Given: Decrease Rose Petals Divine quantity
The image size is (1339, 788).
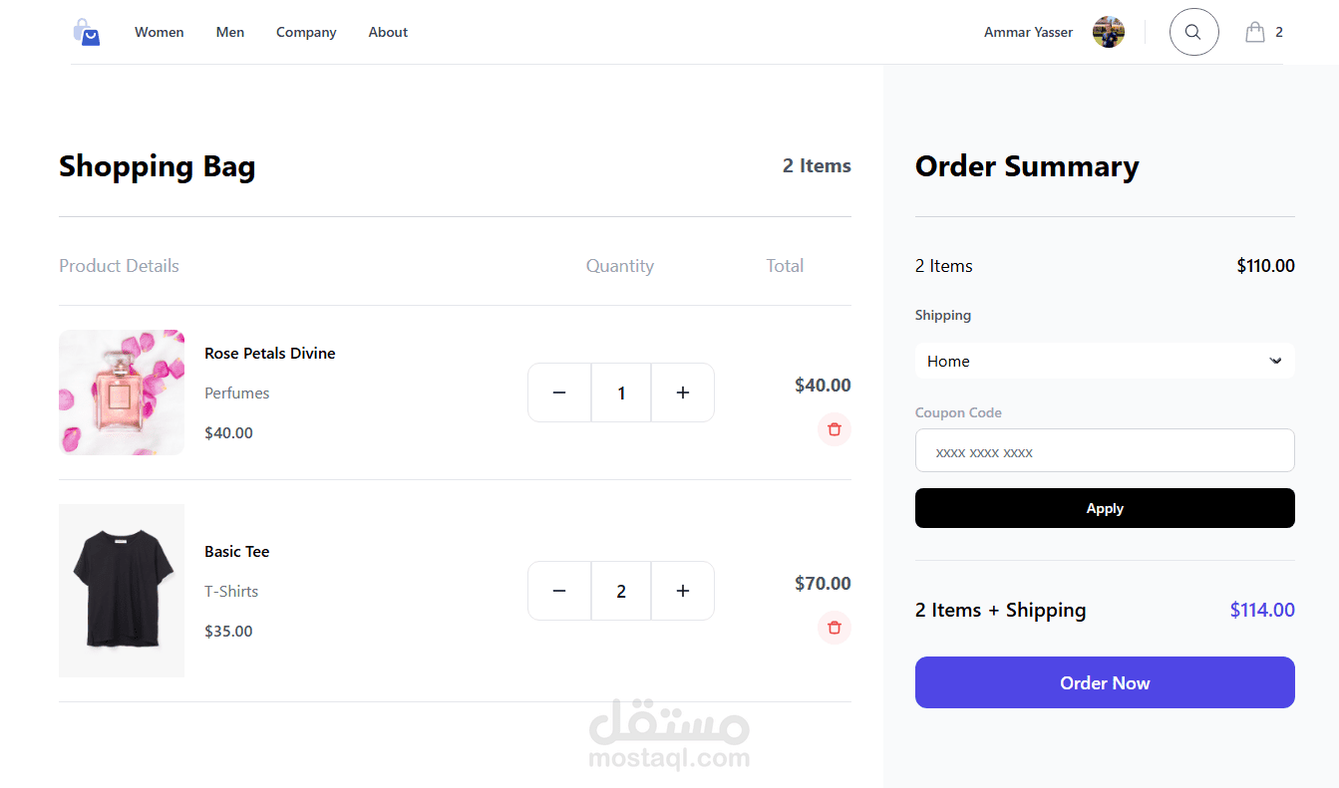Looking at the screenshot, I should click(x=559, y=393).
